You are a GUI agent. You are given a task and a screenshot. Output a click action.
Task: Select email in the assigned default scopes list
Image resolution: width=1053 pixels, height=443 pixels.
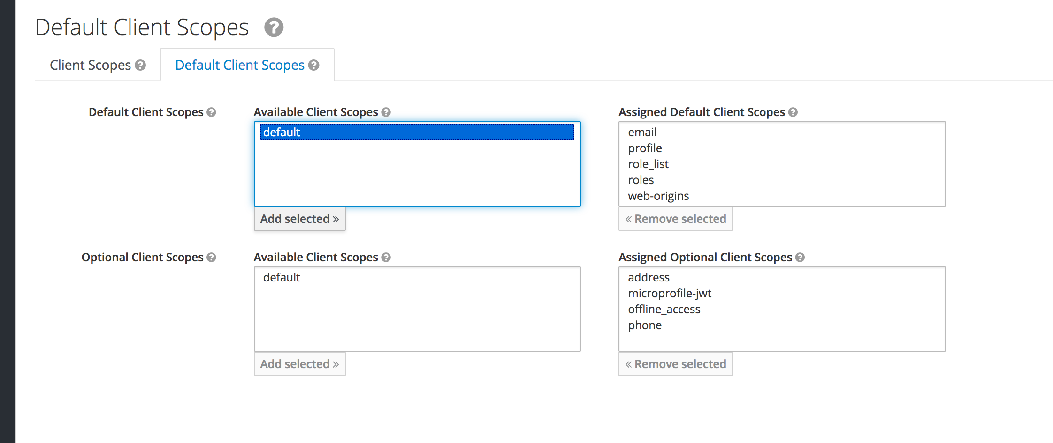pyautogui.click(x=642, y=132)
